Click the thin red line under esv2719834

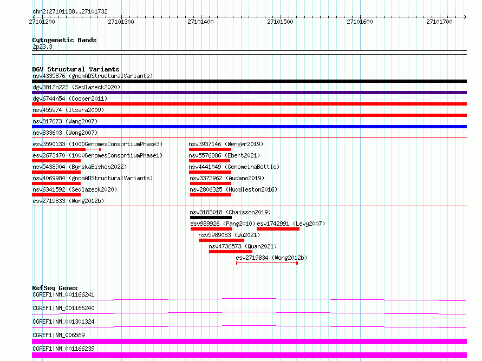(x=267, y=263)
